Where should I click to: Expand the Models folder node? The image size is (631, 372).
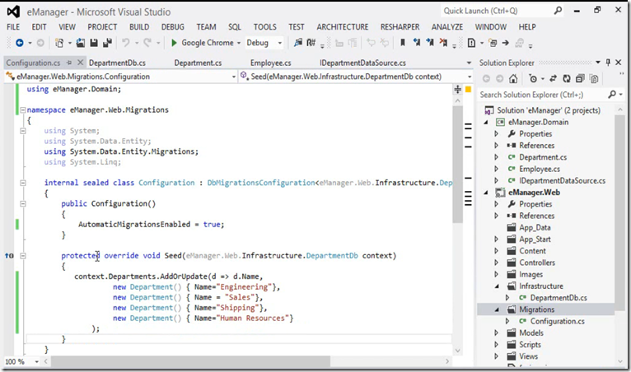click(496, 333)
